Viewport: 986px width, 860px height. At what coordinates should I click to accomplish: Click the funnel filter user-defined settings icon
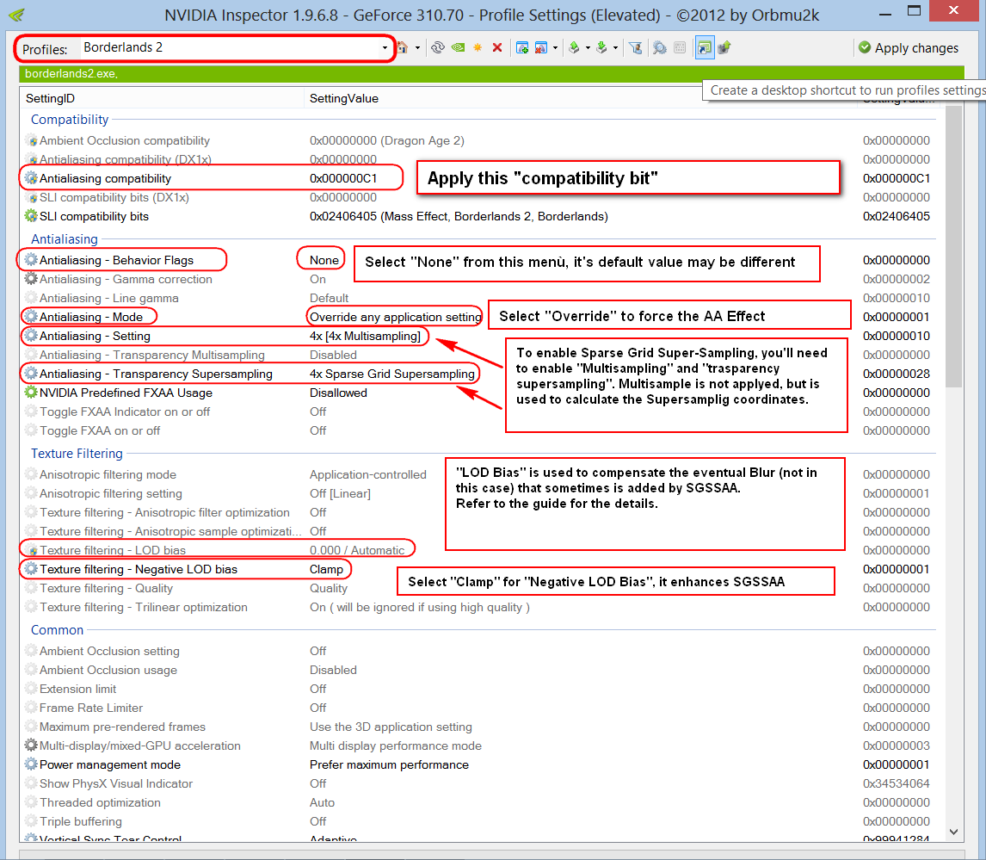pos(636,48)
